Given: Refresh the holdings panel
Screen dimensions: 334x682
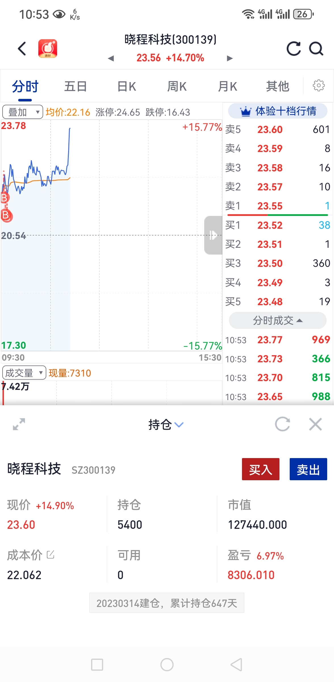Looking at the screenshot, I should (283, 424).
